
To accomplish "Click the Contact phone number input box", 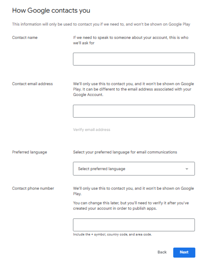I will point(134,225).
